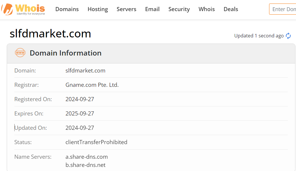
Task: Select name server b.share-dns.net
Action: 85,165
